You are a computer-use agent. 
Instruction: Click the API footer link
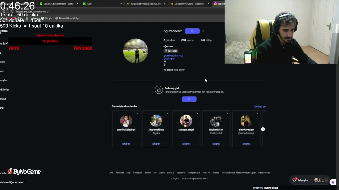(155, 173)
